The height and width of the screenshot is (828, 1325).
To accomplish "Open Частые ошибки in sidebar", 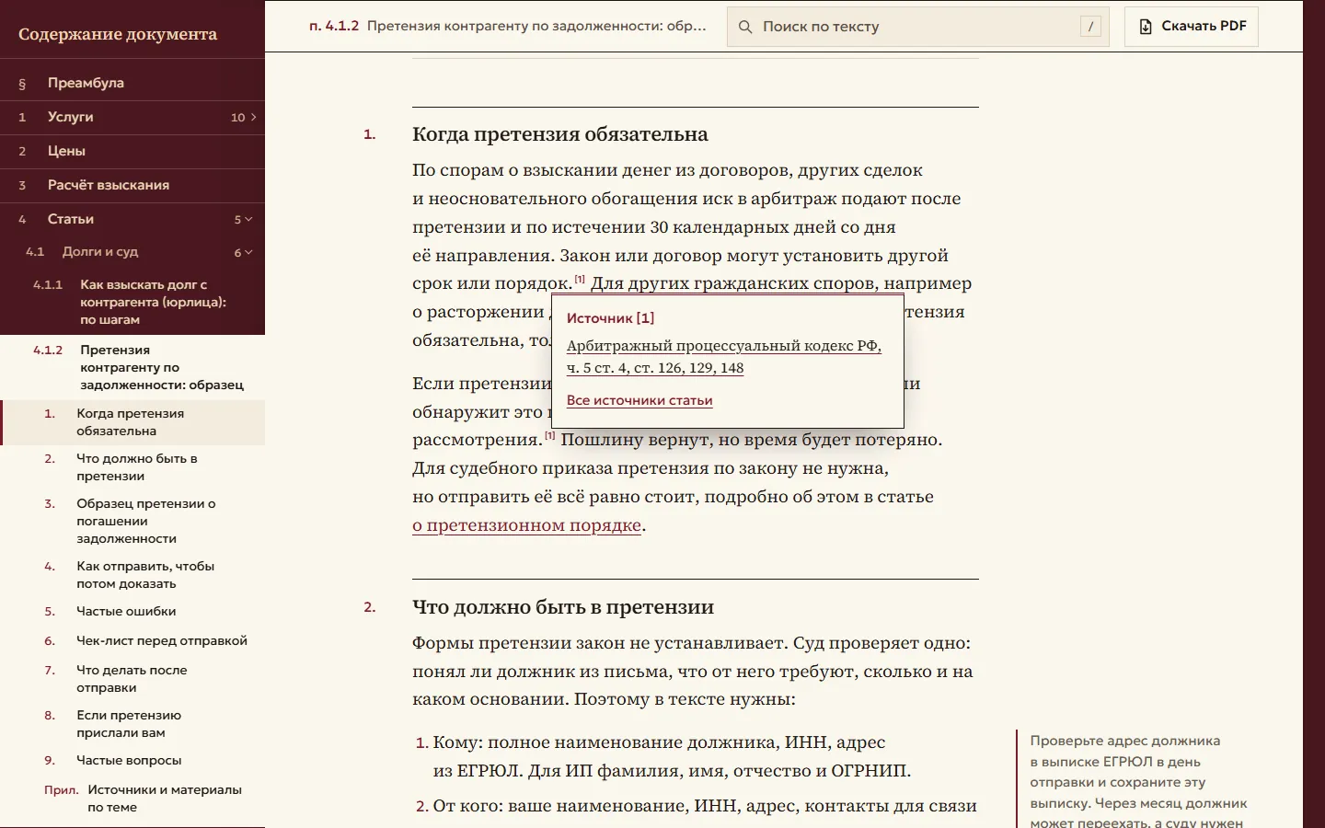I will click(132, 612).
